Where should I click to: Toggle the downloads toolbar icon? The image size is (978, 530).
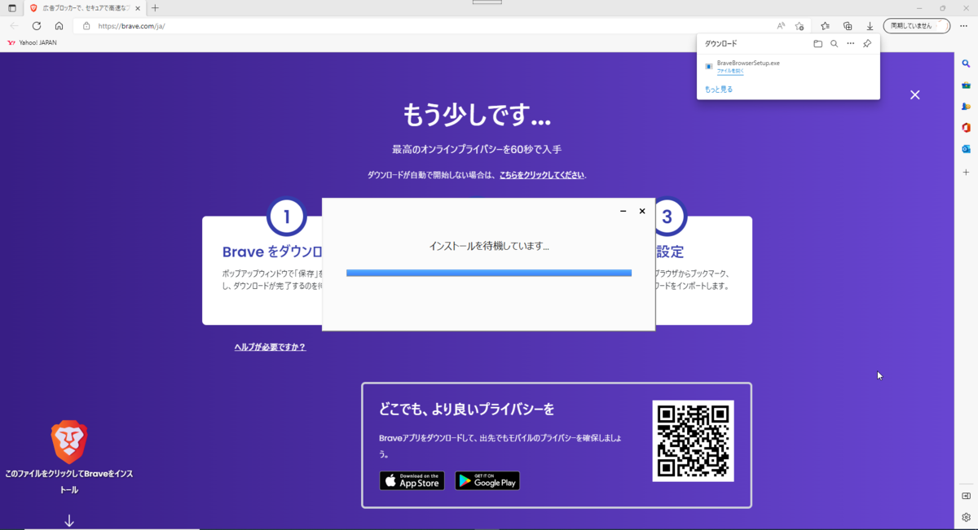click(870, 26)
